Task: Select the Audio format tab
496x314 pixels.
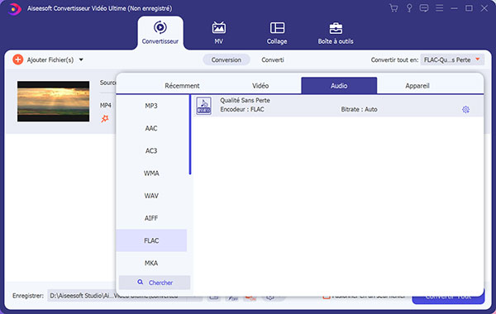Action: [x=339, y=86]
